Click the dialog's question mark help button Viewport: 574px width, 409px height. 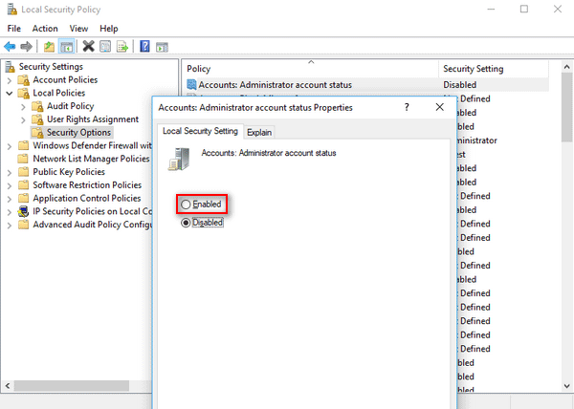(407, 107)
